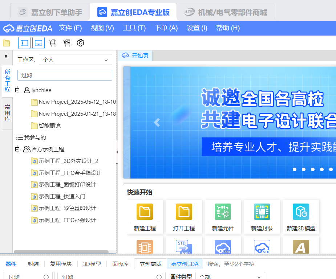
Task: Switch to 所有工程 side tab
Action: coord(7,81)
